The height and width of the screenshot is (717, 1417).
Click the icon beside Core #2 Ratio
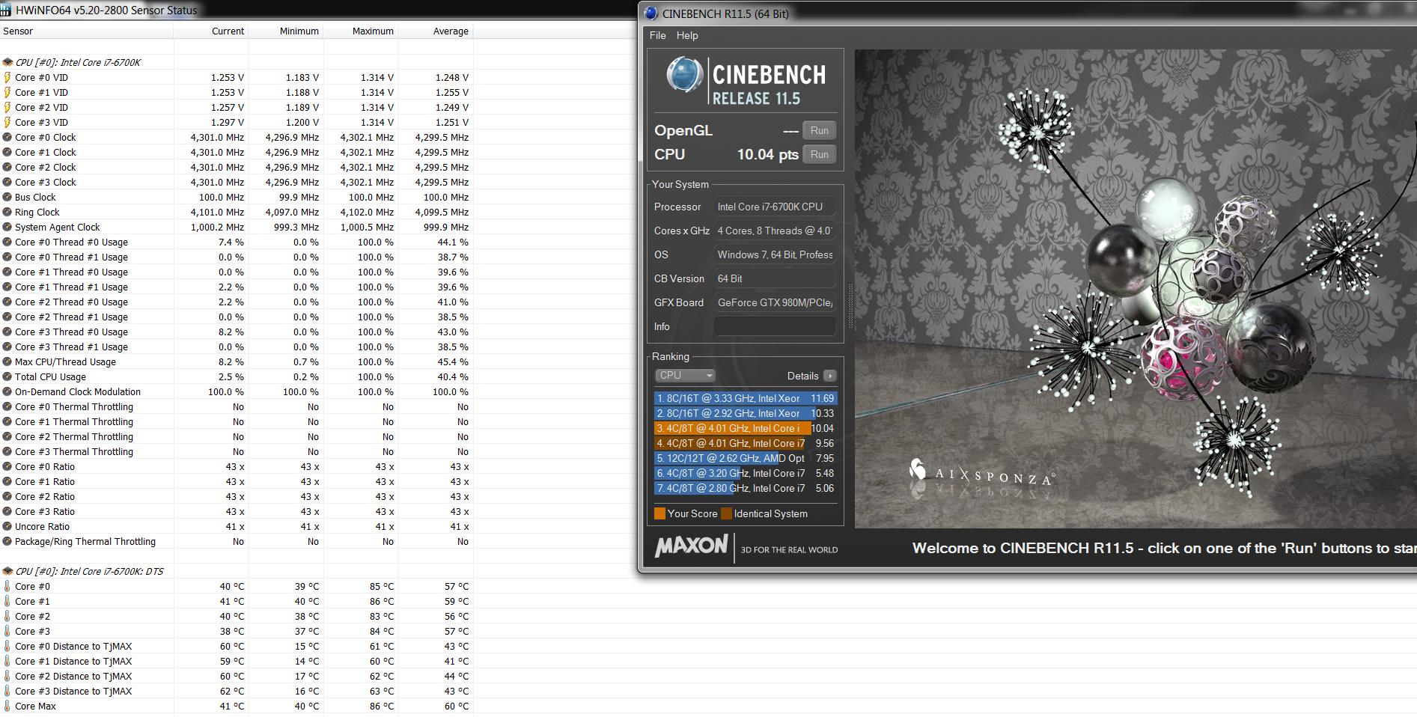pyautogui.click(x=7, y=497)
